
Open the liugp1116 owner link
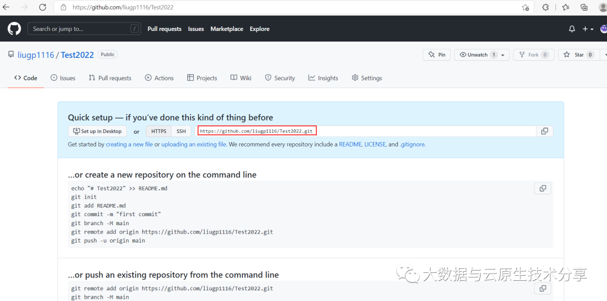[36, 55]
